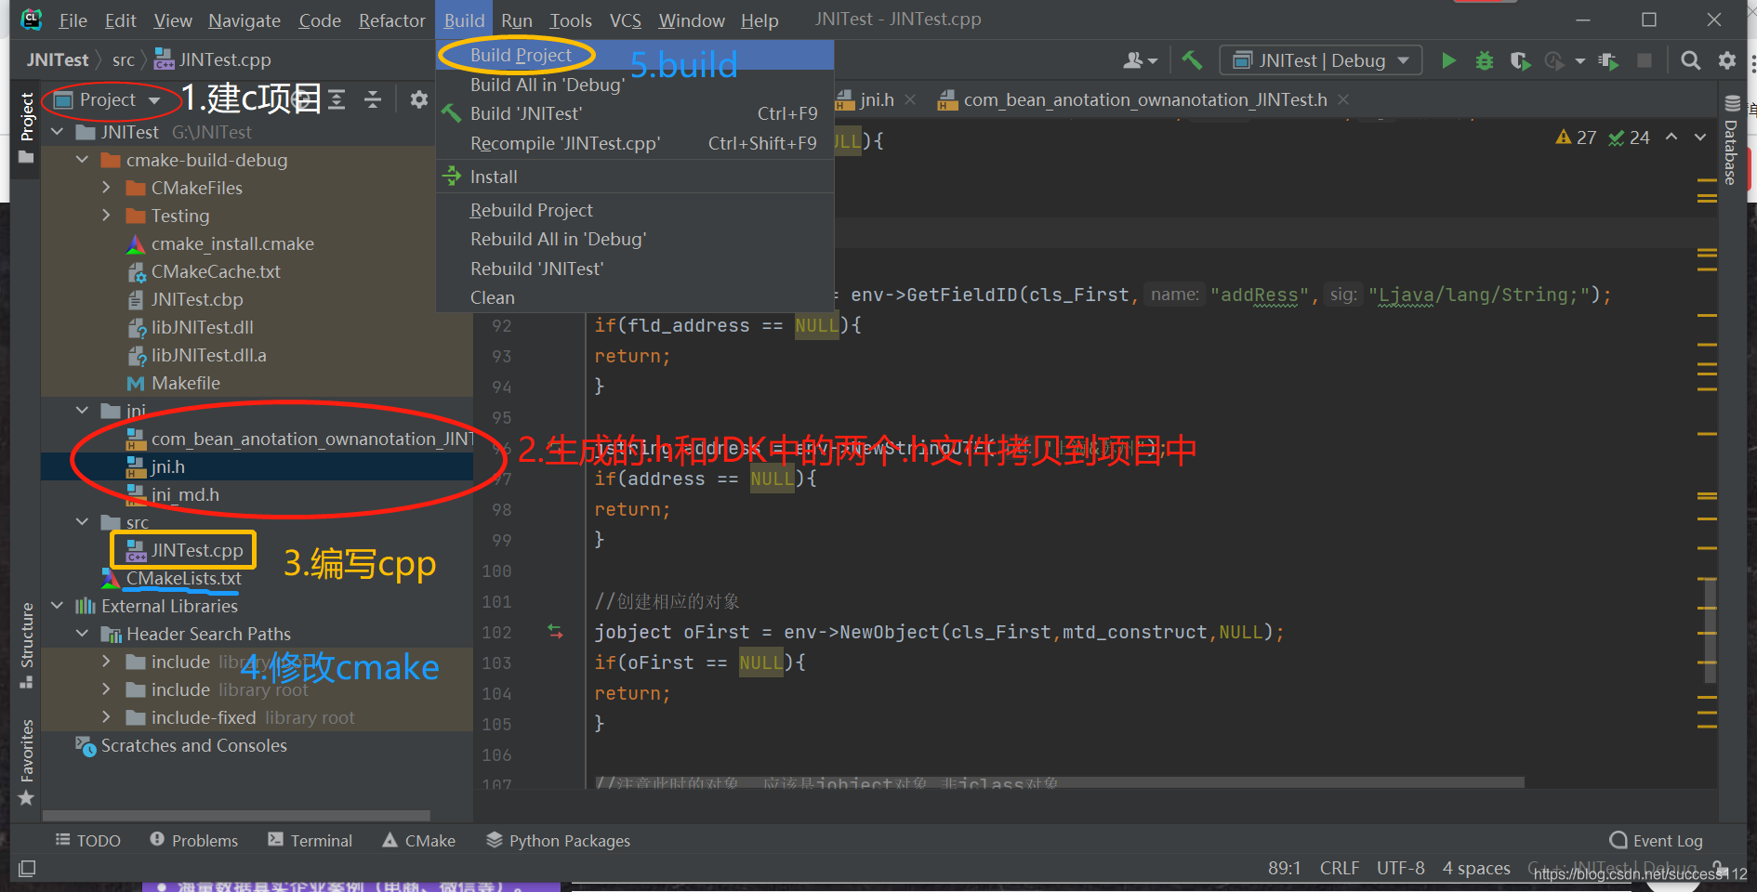1757x892 pixels.
Task: Select Build All in 'Debug'
Action: [635, 85]
